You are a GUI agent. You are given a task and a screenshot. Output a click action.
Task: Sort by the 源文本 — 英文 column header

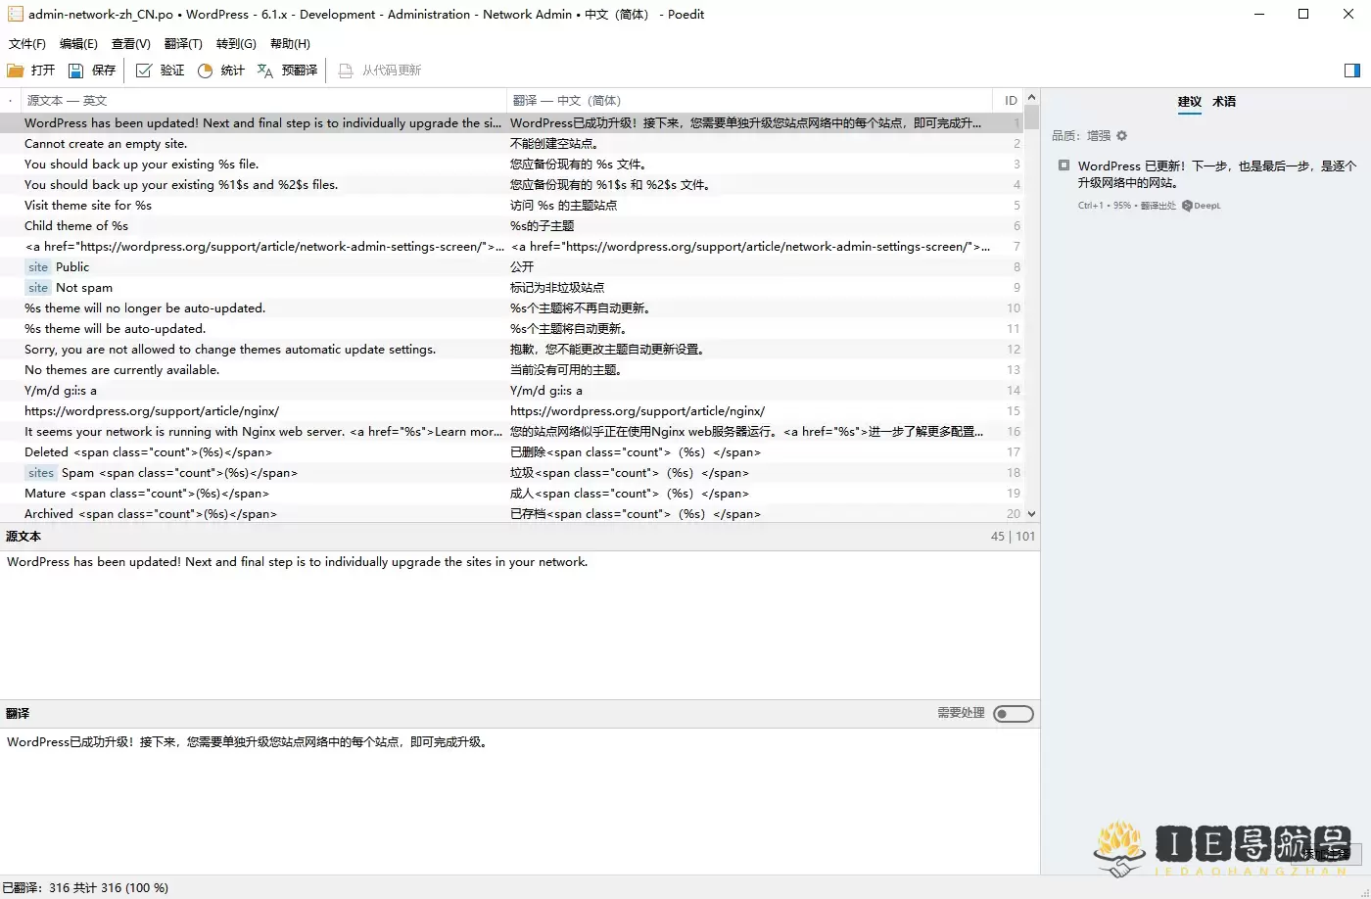pyautogui.click(x=263, y=101)
